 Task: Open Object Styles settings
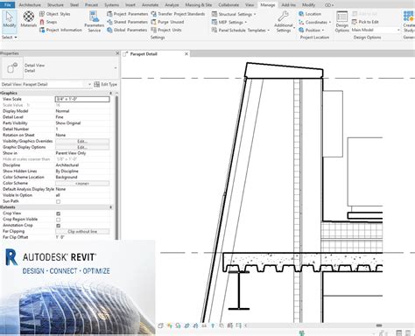point(55,14)
